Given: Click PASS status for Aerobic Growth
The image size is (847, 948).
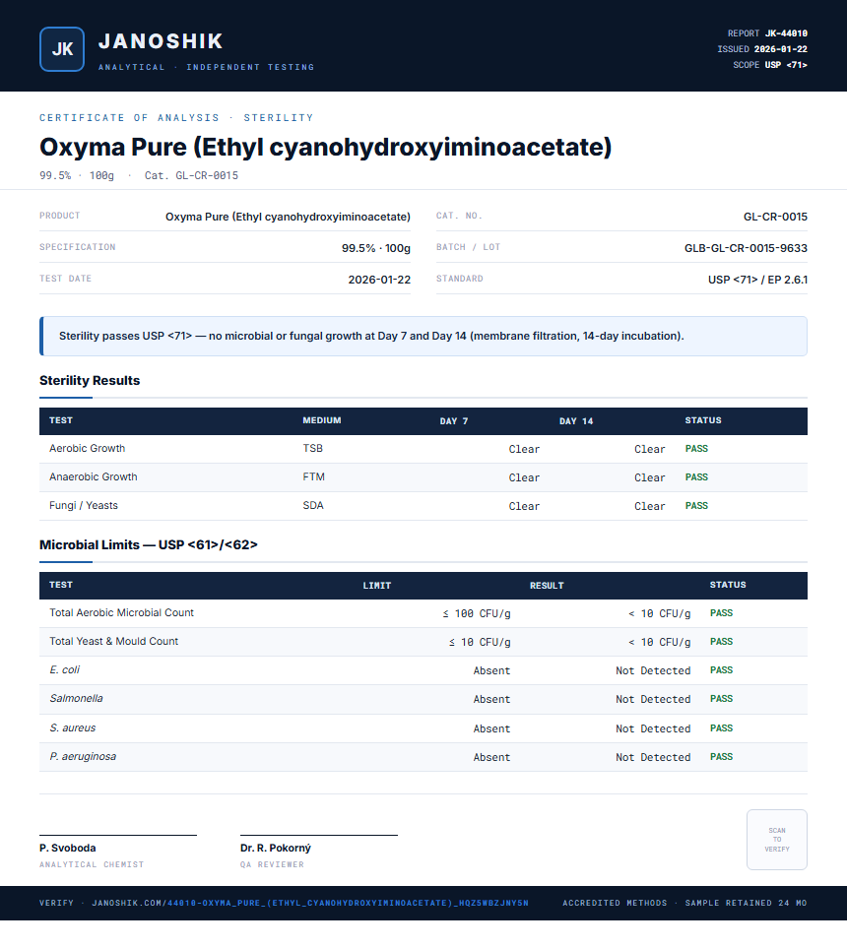Looking at the screenshot, I should tap(696, 449).
